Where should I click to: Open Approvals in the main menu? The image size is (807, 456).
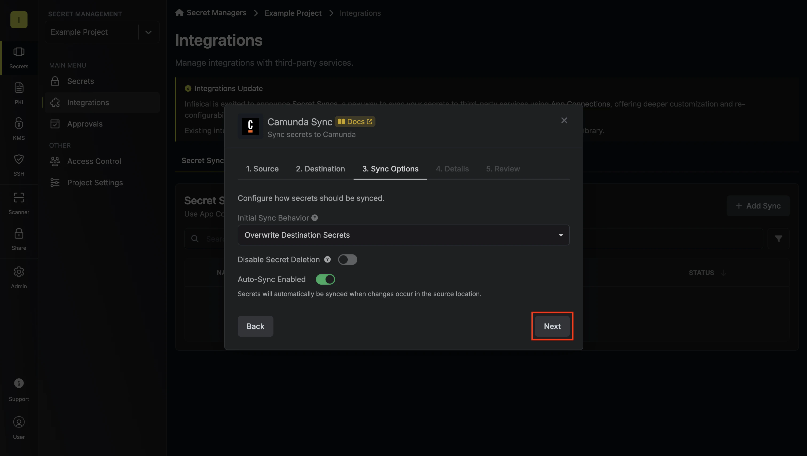click(x=102, y=124)
